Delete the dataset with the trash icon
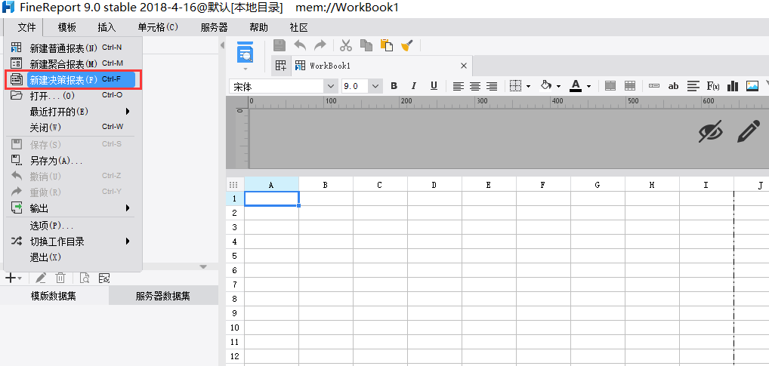 coord(60,278)
